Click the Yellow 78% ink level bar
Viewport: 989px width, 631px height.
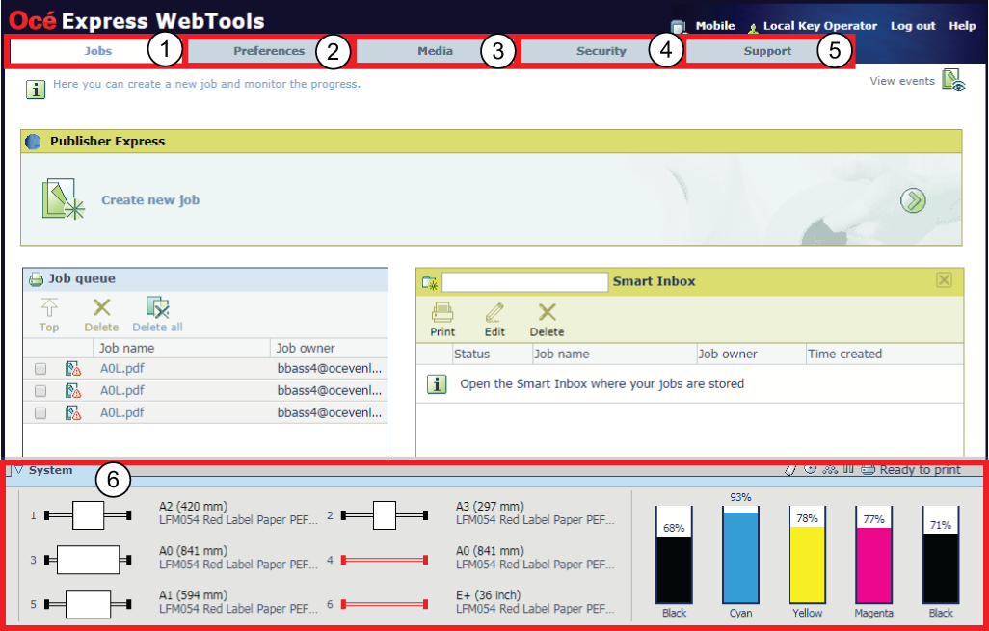point(808,554)
